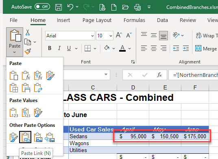The image size is (218, 159).
Task: Expand the Copy dropdown arrow
Action: (35, 42)
